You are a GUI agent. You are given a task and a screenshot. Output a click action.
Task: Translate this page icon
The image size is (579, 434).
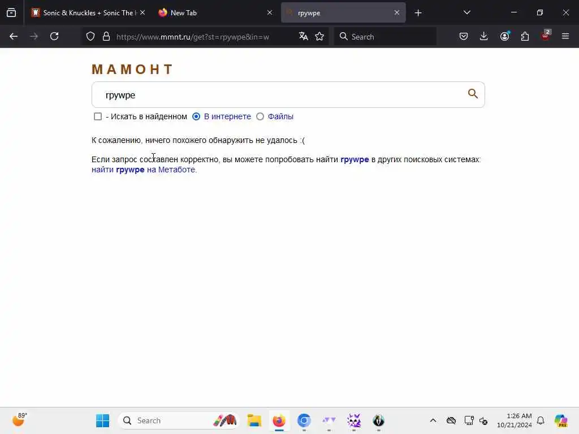click(x=304, y=36)
